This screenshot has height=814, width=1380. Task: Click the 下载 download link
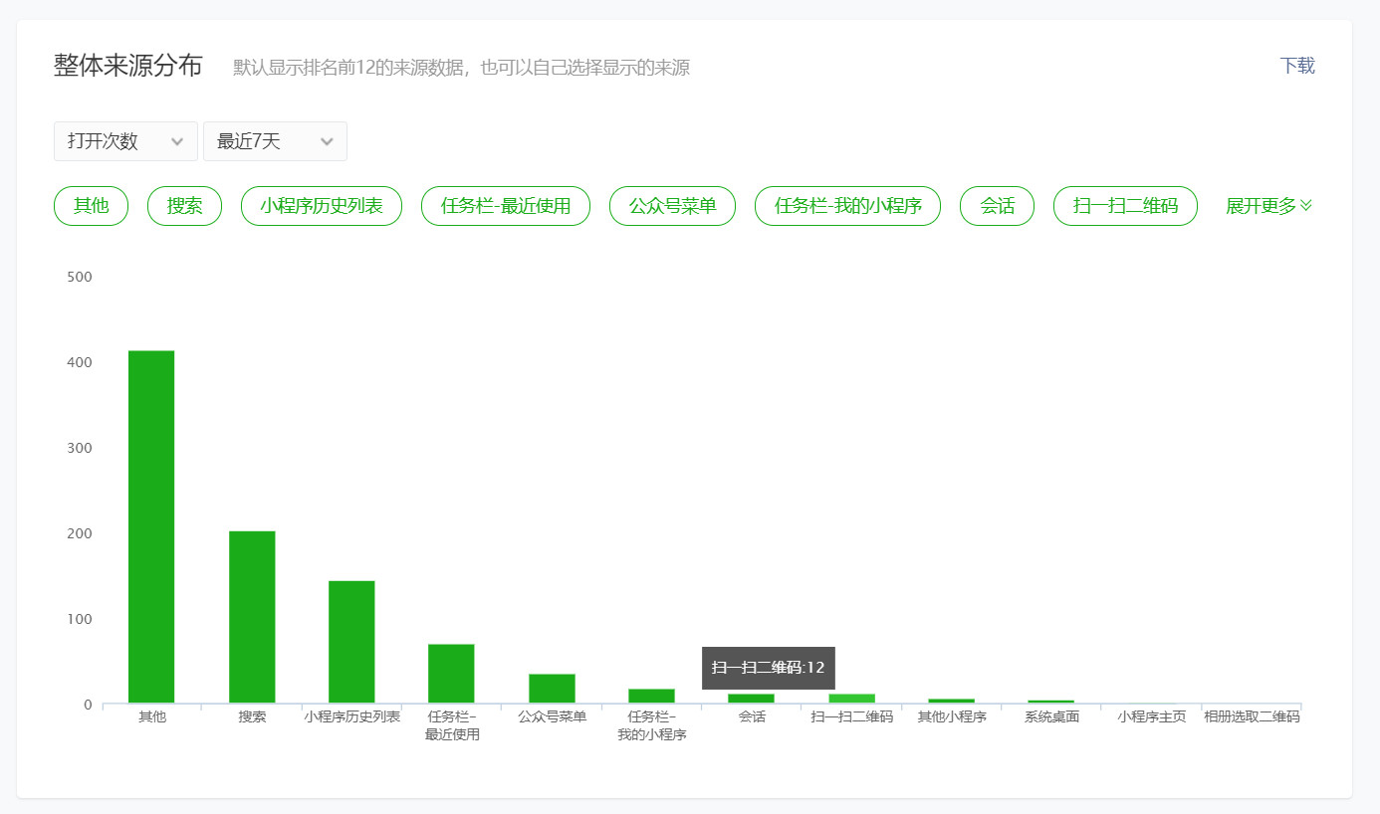click(x=1297, y=66)
